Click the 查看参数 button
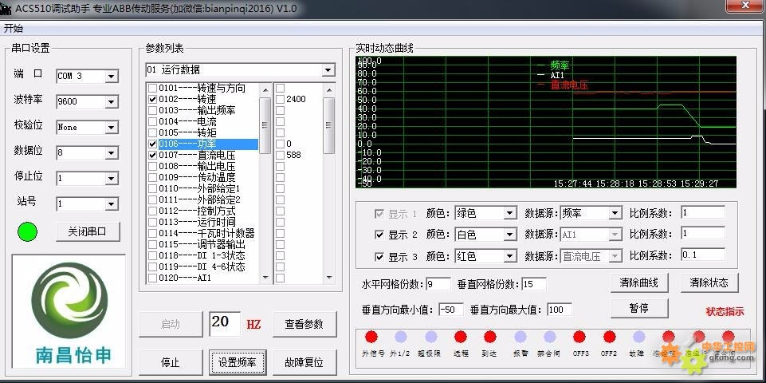This screenshot has height=383, width=766. 304,324
